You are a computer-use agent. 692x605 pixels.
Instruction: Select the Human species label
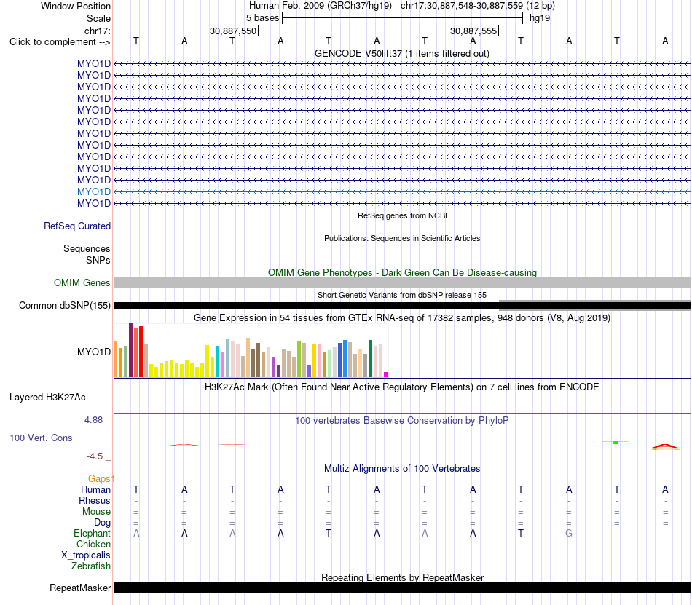pos(95,490)
